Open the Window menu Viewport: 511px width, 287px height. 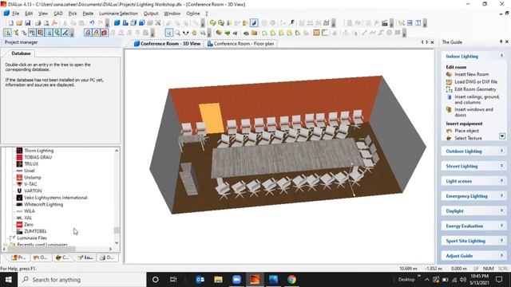coord(172,14)
